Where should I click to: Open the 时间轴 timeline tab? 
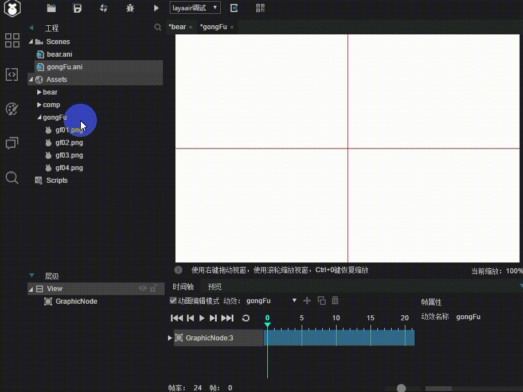pyautogui.click(x=183, y=287)
